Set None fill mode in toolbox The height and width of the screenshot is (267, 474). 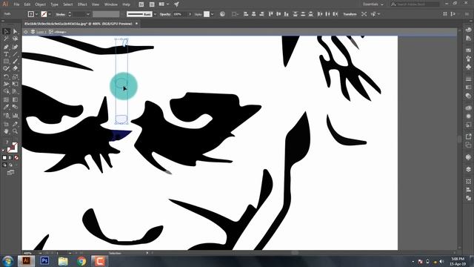pos(16,158)
